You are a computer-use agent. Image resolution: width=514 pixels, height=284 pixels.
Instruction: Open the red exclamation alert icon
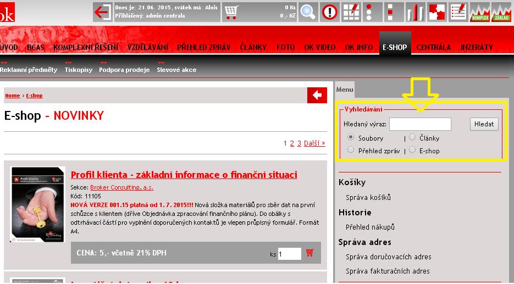329,12
